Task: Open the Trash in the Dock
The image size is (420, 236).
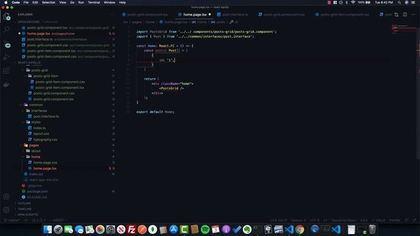Action: [x=372, y=229]
